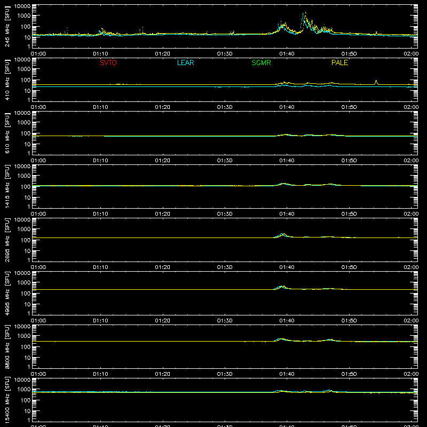Select the 245 MHz [SFU] axis title

[7, 26]
